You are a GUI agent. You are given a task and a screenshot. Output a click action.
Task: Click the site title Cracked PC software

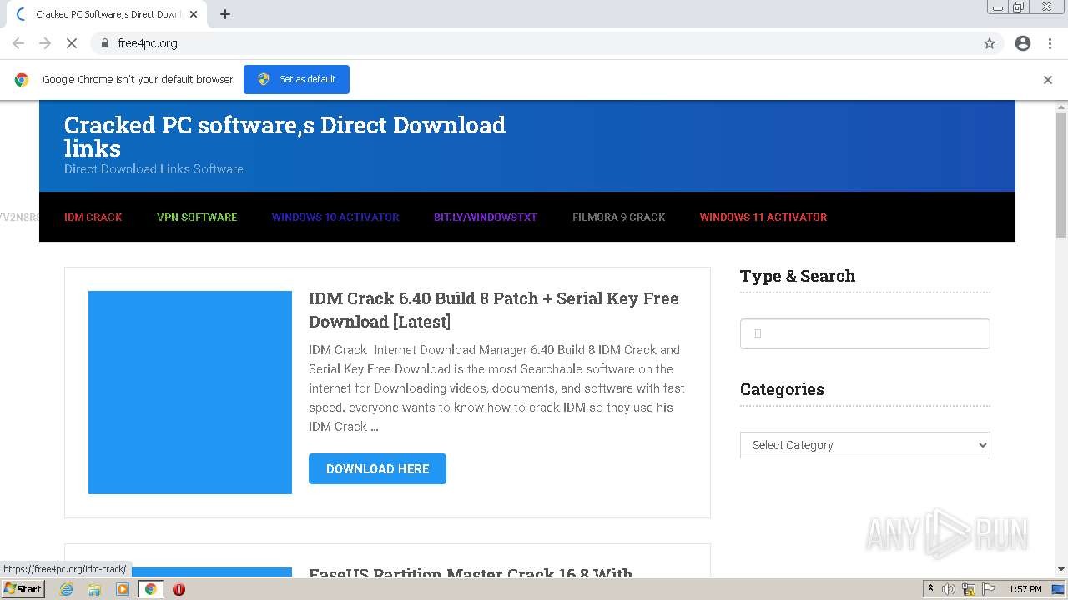pyautogui.click(x=285, y=137)
